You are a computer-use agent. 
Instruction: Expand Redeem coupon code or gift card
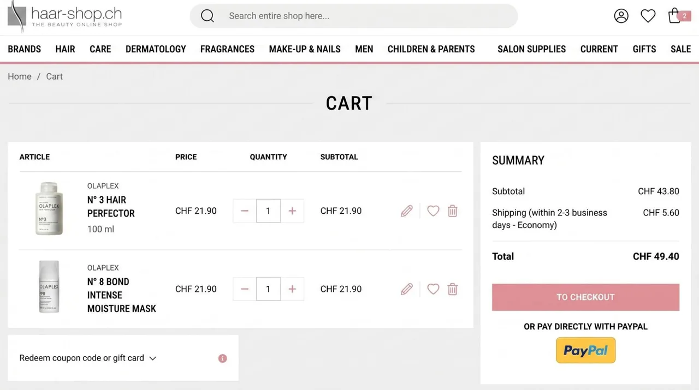point(88,358)
